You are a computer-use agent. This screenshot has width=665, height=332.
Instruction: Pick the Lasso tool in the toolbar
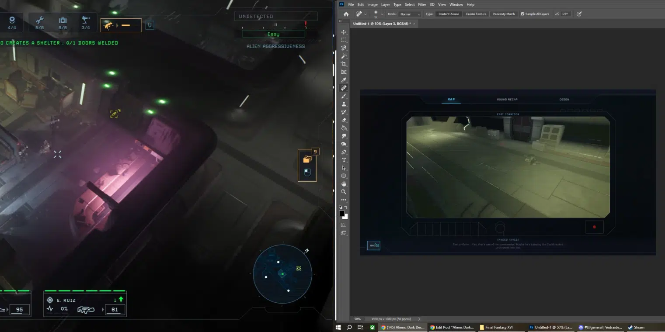click(x=344, y=48)
